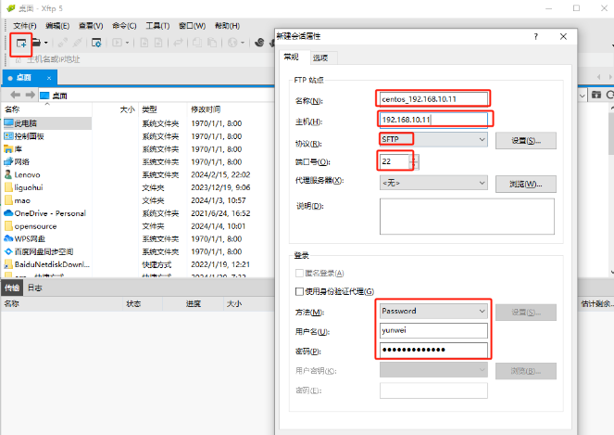Click the Open session folder icon

click(x=36, y=43)
